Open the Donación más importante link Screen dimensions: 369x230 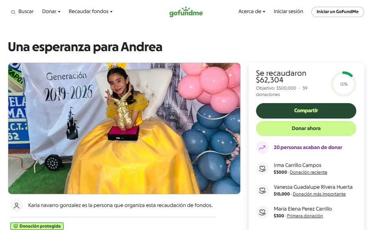click(x=319, y=194)
